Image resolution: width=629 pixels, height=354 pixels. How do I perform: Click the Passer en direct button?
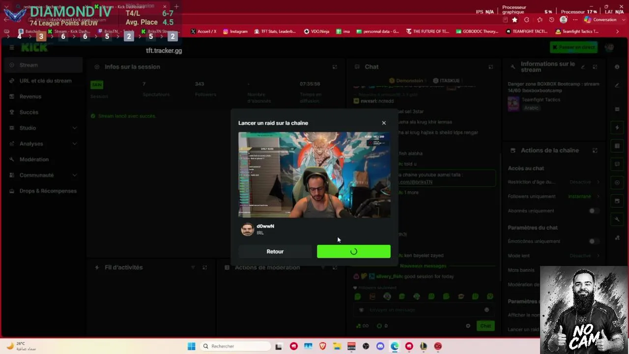(573, 47)
